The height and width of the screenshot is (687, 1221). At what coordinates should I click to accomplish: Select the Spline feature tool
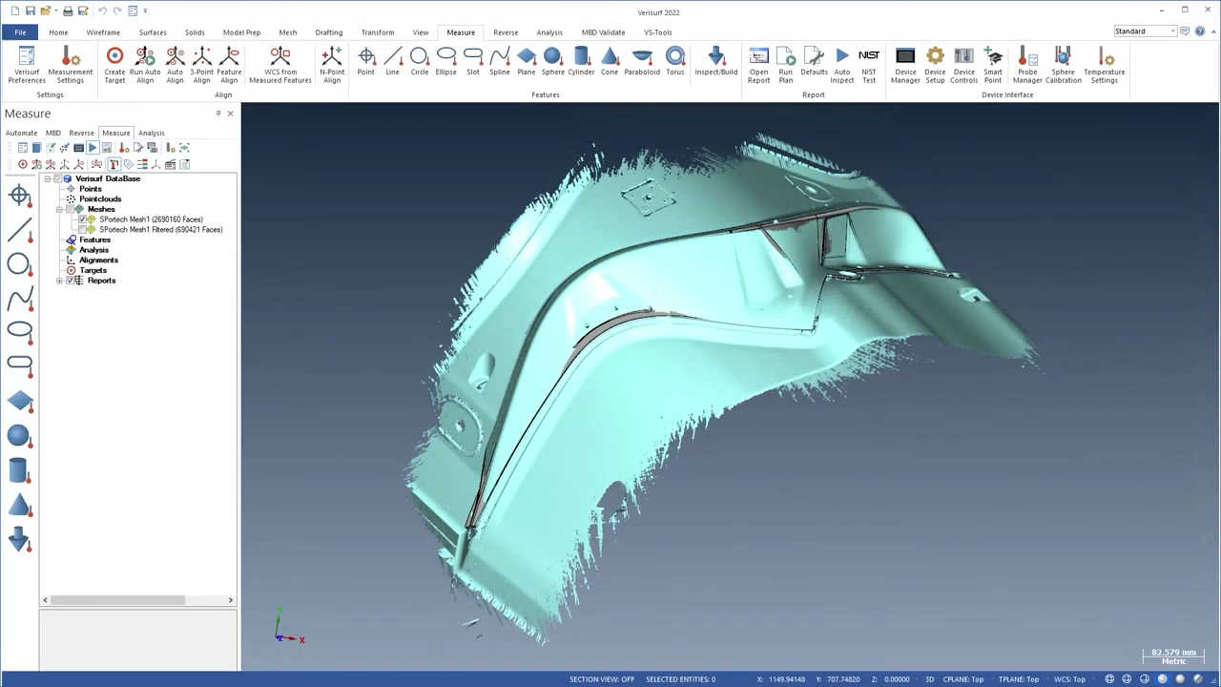click(x=500, y=61)
